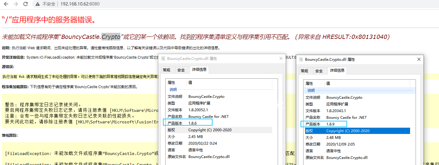Click the red server error heading on the page
The height and width of the screenshot is (165, 439).
(x=49, y=20)
